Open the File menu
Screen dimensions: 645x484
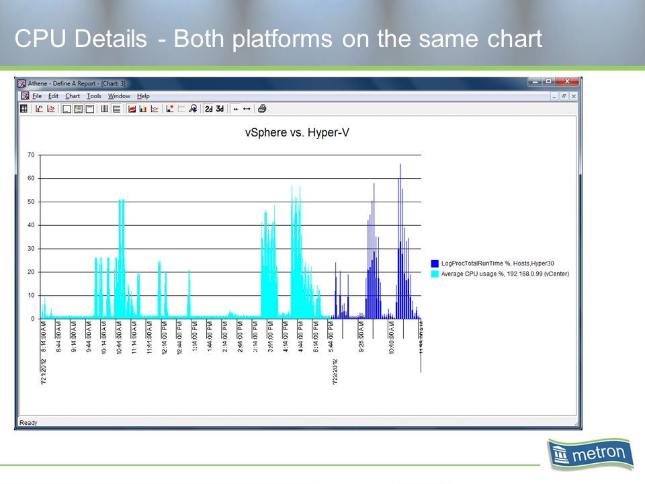(x=37, y=96)
